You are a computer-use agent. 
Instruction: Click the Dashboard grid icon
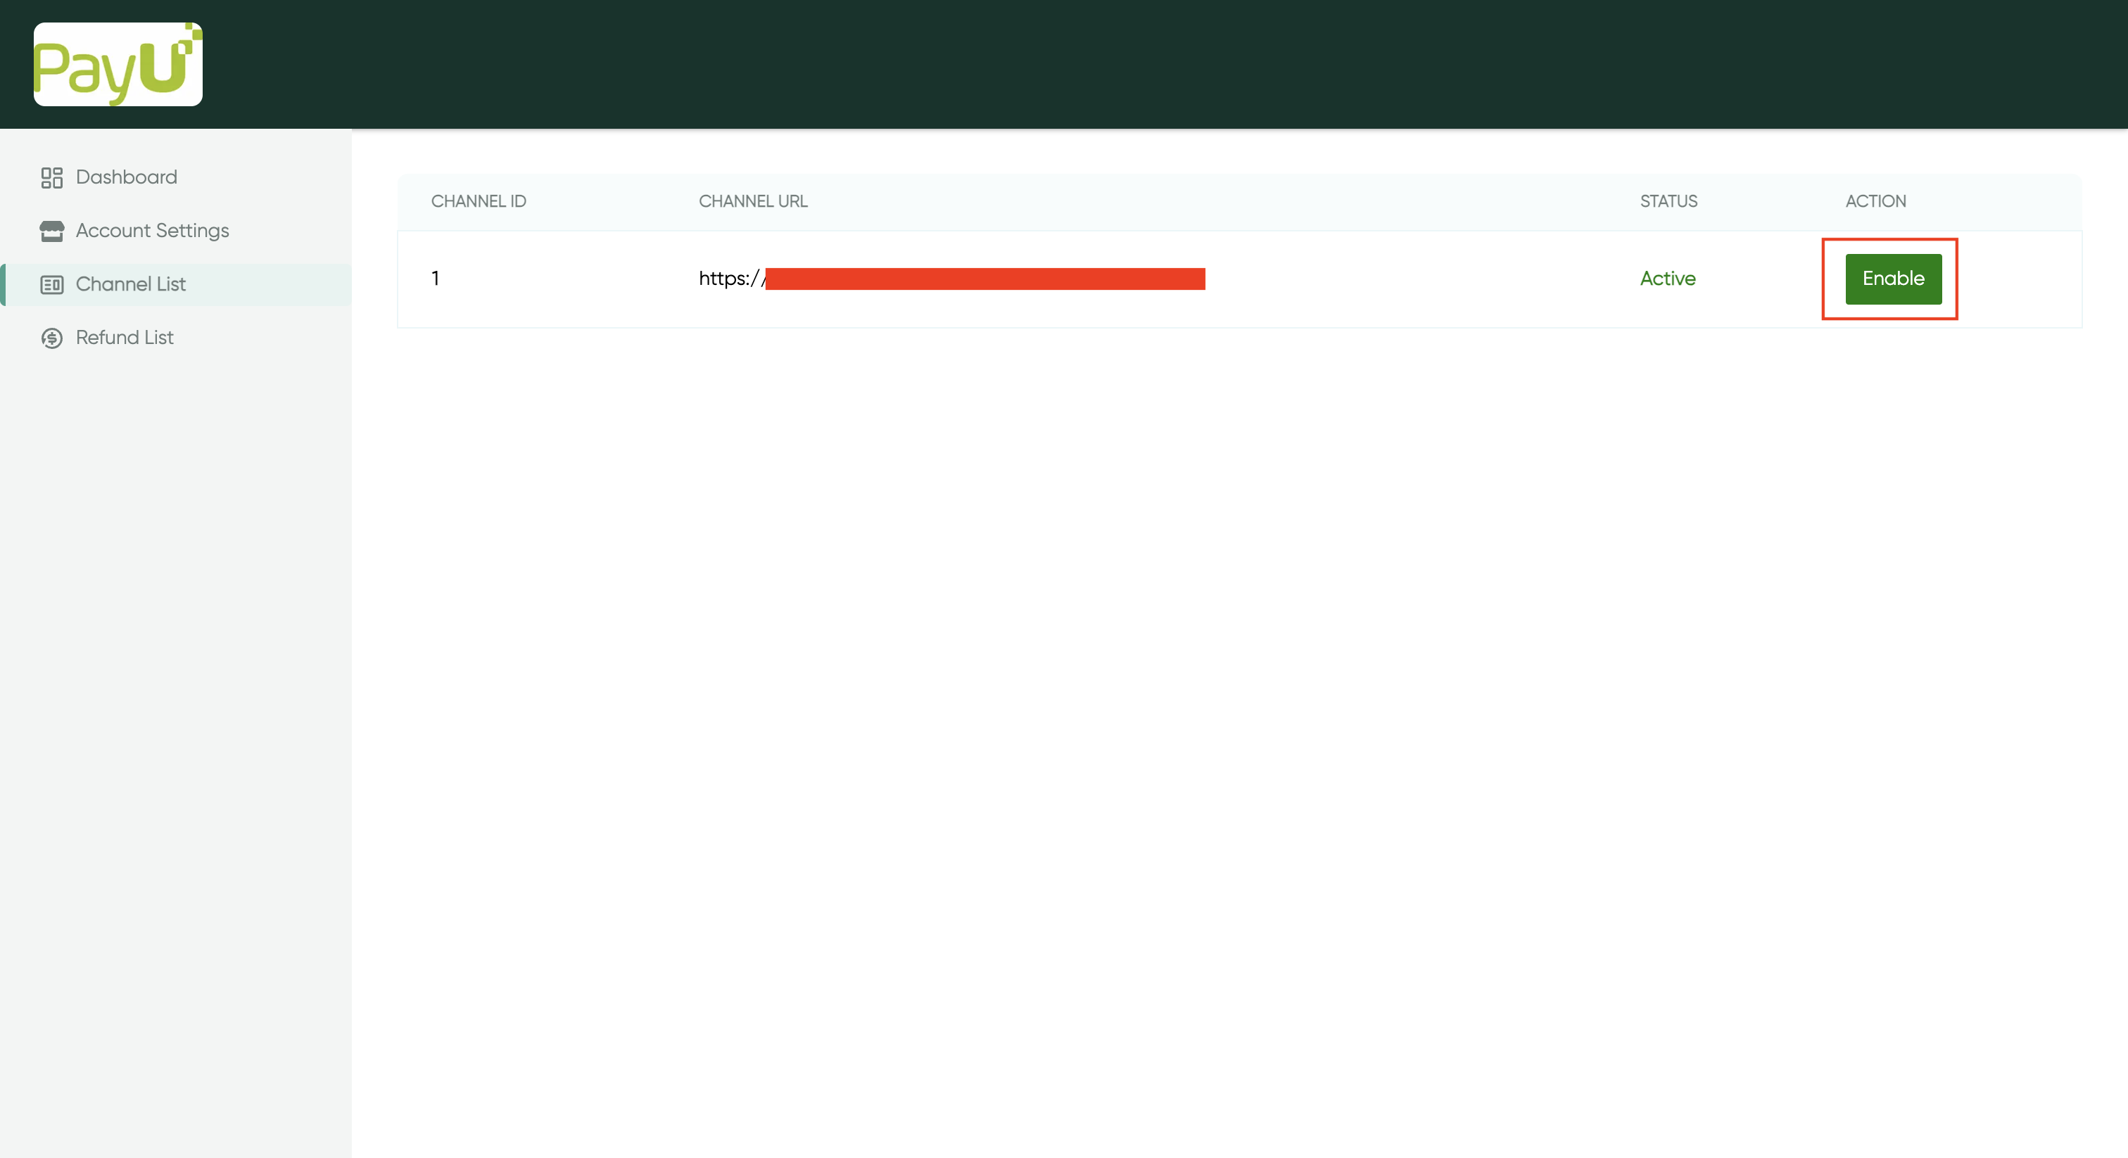tap(51, 177)
